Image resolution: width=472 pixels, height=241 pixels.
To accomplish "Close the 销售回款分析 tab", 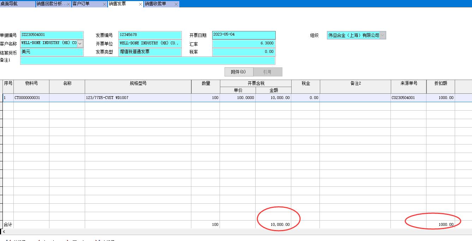I will tap(68, 4).
